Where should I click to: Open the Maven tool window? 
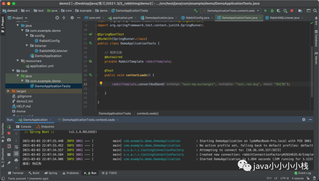(x=316, y=58)
